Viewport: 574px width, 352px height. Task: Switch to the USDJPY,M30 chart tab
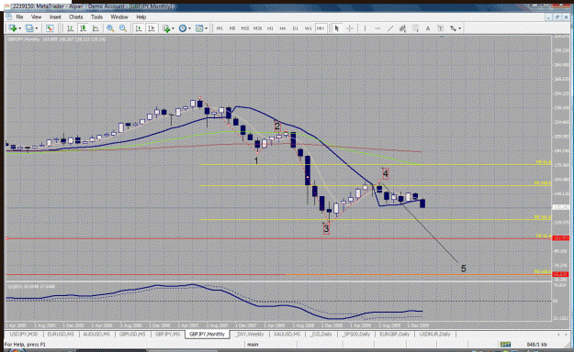pos(24,334)
